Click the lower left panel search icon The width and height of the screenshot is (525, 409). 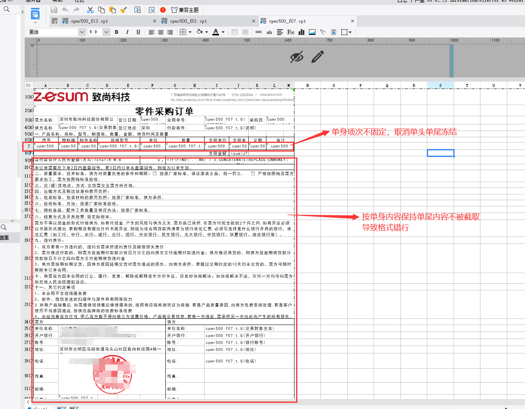pos(4,227)
